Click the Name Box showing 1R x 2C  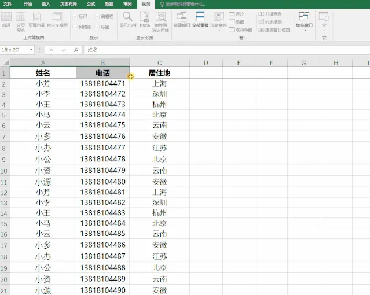point(14,50)
